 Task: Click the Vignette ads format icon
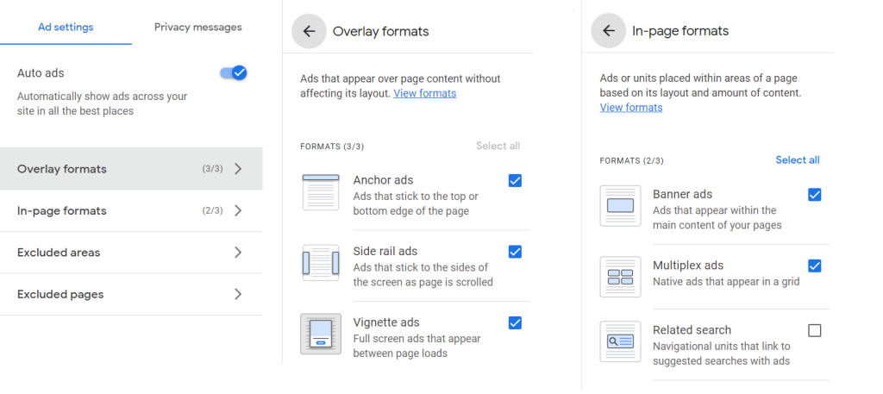tap(321, 334)
